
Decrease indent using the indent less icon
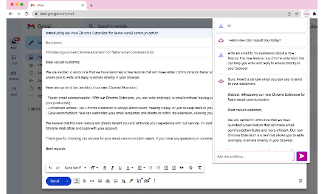pyautogui.click(x=166, y=168)
